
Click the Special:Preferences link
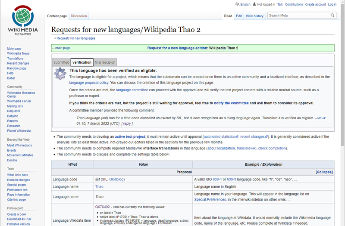(x=210, y=199)
